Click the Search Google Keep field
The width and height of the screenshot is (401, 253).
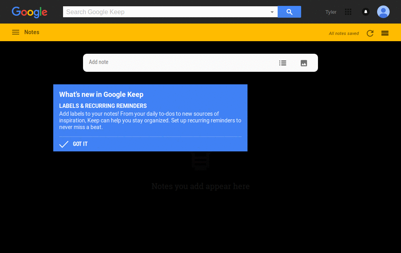tap(170, 12)
